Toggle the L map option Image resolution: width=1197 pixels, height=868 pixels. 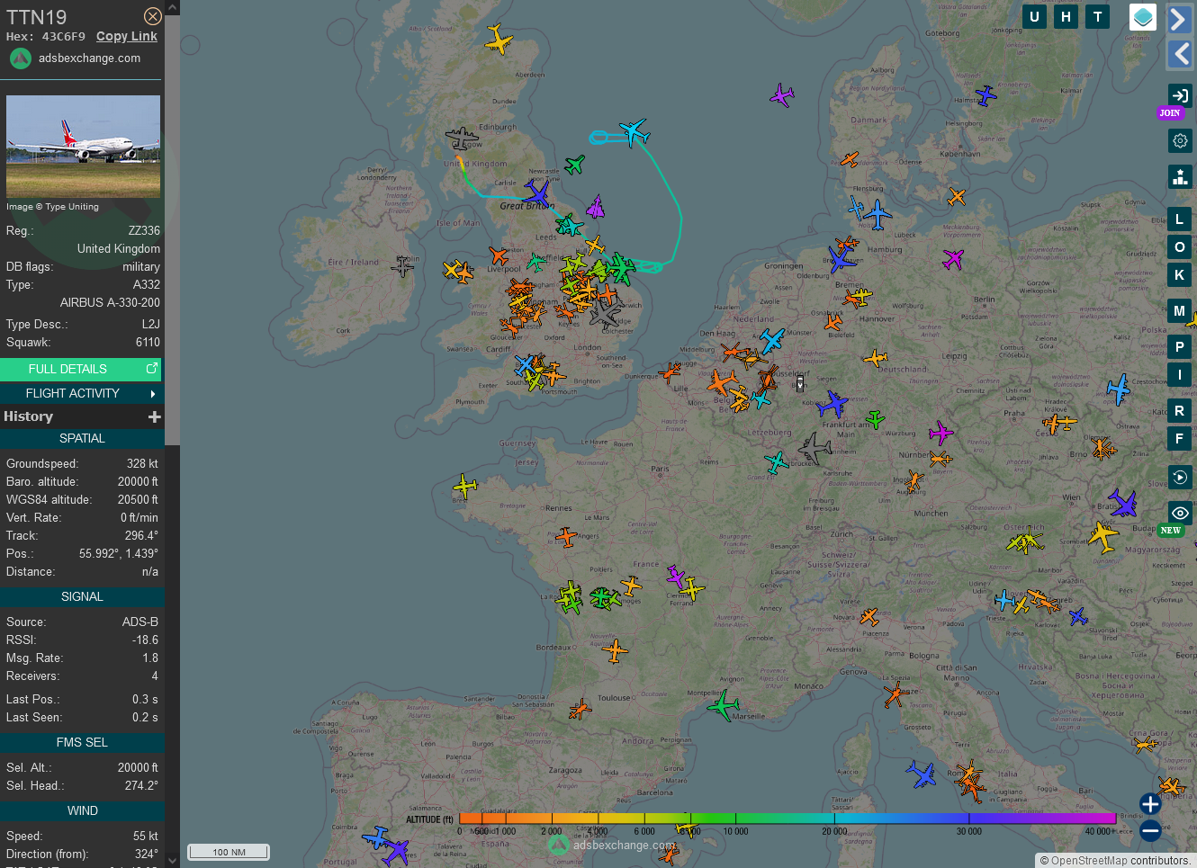(1180, 219)
